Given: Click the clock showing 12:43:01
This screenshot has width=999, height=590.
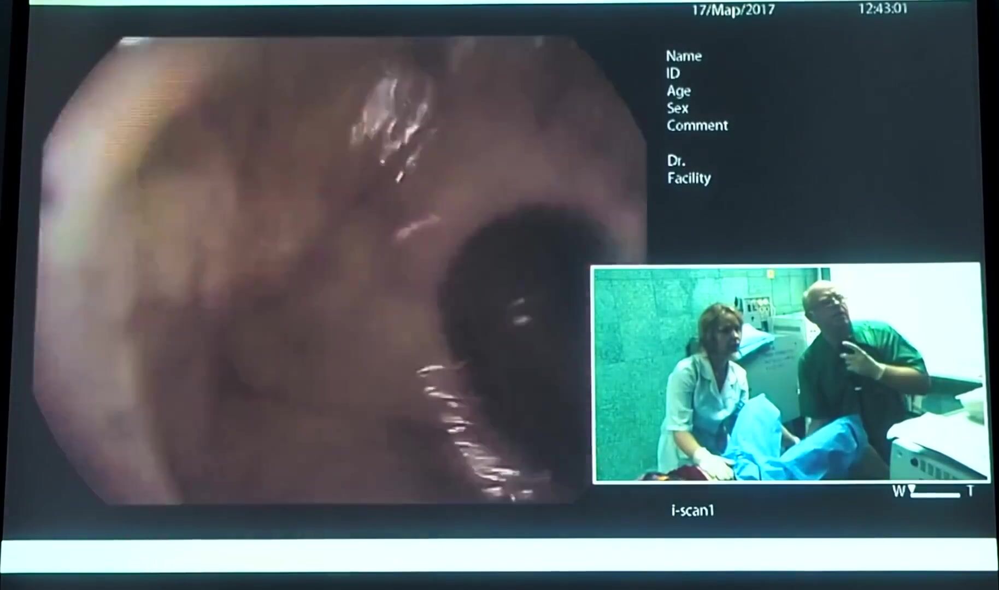Looking at the screenshot, I should tap(883, 9).
